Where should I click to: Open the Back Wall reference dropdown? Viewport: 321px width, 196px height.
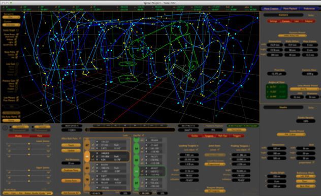click(306, 186)
